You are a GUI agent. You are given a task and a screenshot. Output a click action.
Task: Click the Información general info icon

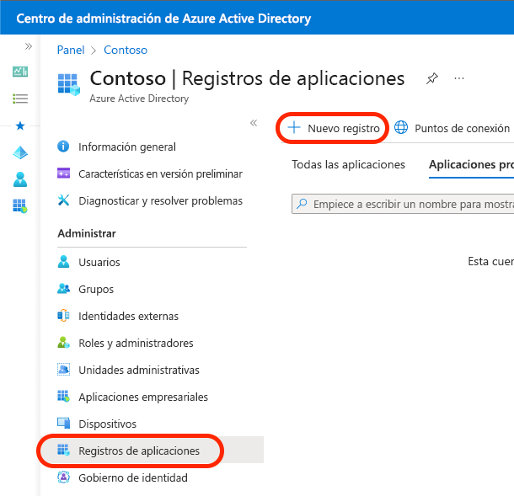(x=63, y=147)
